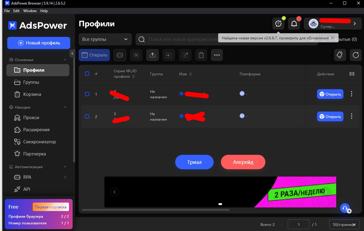Open more options for row 1
The image size is (364, 231).
coord(351,94)
